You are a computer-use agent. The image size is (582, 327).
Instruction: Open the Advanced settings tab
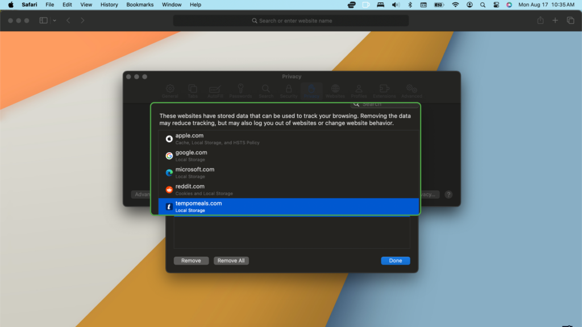pyautogui.click(x=411, y=91)
